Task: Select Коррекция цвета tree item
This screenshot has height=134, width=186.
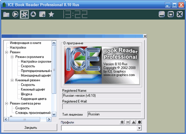Action: (34, 99)
